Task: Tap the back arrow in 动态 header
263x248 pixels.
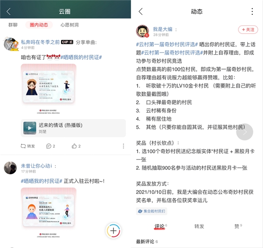Action: [140, 11]
